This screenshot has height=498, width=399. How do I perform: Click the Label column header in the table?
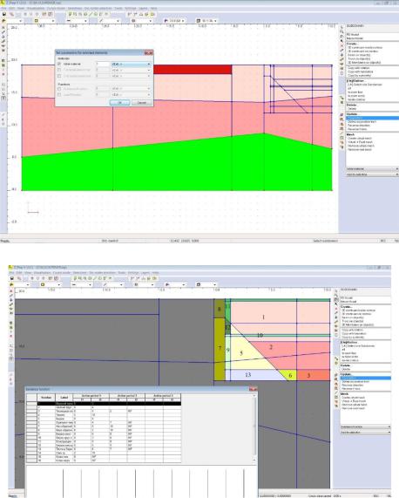tap(64, 398)
